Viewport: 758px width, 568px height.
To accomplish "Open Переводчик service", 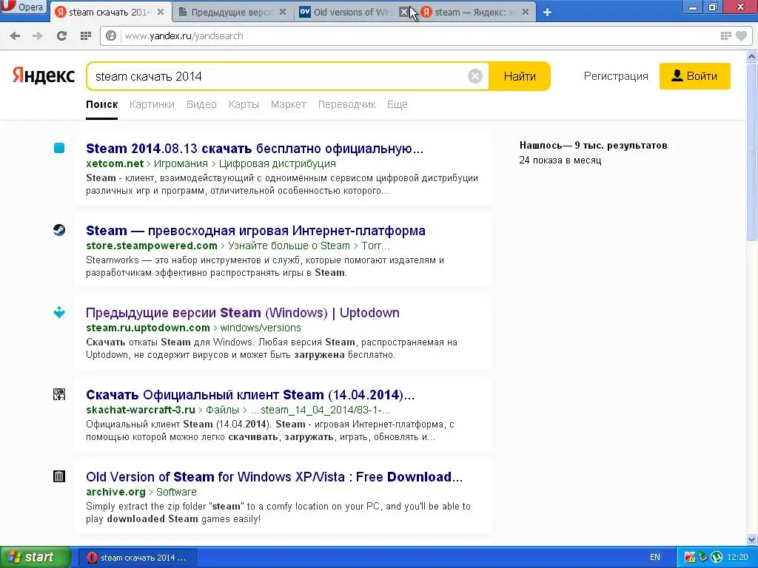I will tap(346, 104).
